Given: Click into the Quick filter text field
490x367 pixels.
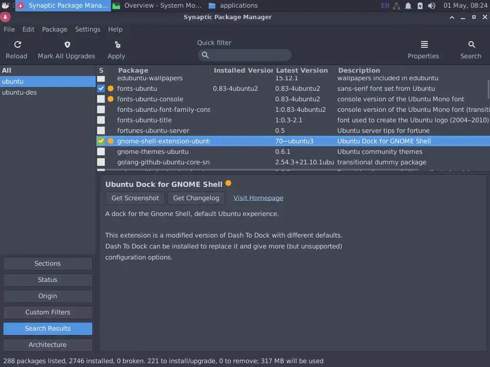Looking at the screenshot, I should tap(245, 55).
